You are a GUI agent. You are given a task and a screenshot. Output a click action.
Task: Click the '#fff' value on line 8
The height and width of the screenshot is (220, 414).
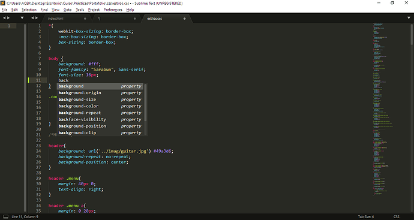(94, 64)
